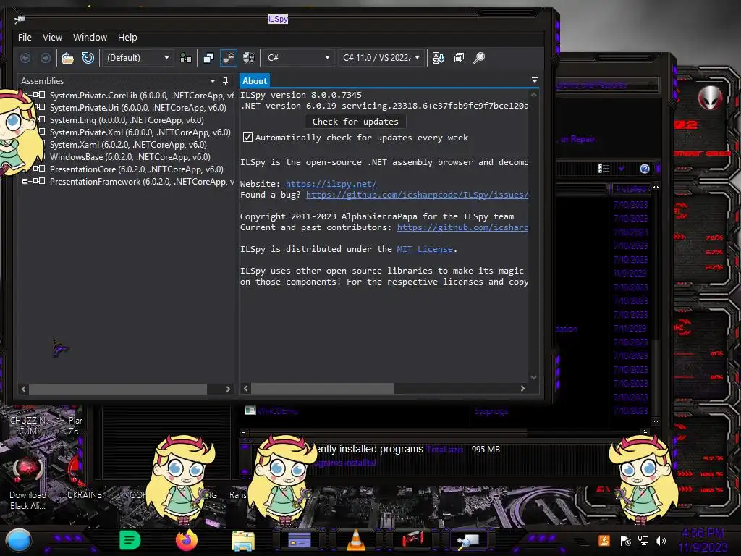Click left scroll arrow of About pane
Viewport: 741px width, 556px height.
coord(245,389)
